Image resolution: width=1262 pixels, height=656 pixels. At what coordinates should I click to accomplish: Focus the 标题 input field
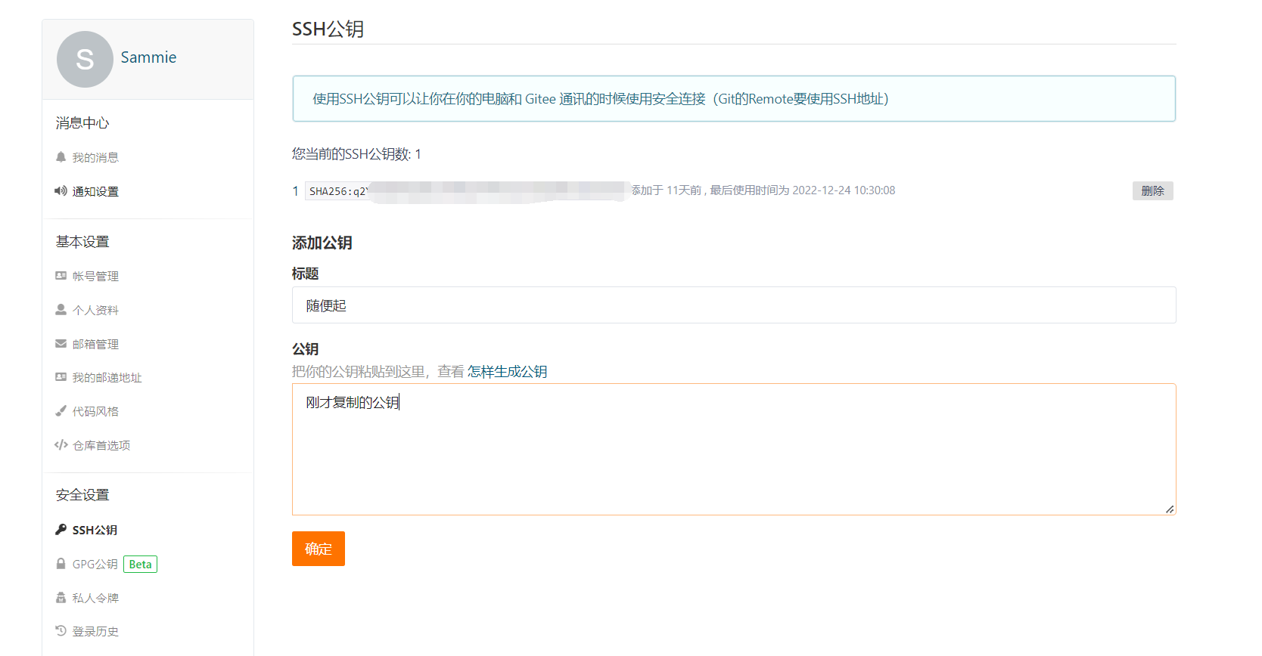click(733, 305)
